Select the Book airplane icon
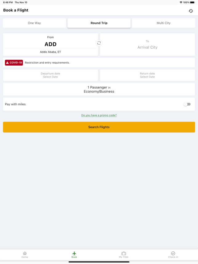 point(74,253)
